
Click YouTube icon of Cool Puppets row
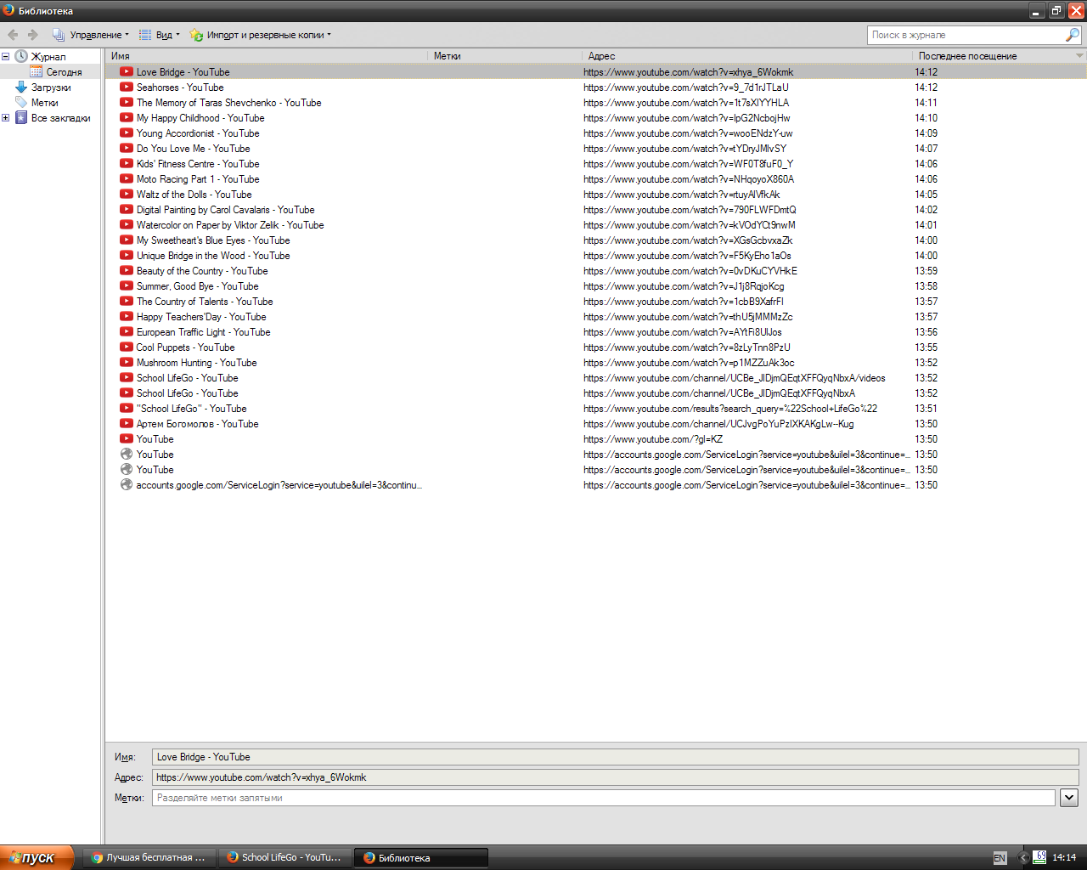pyautogui.click(x=127, y=347)
